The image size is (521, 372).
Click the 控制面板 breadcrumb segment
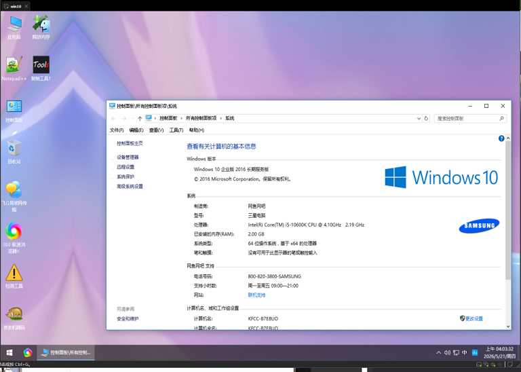coord(168,118)
